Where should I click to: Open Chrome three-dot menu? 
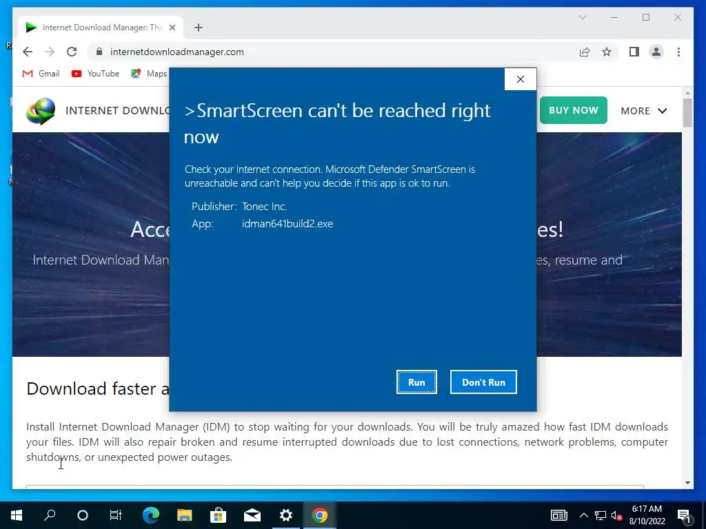pos(678,52)
